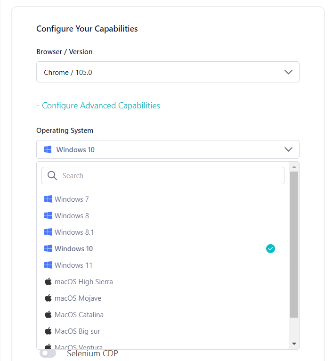Click the Windows logo in the selected OS field
Image resolution: width=333 pixels, height=361 pixels.
point(48,150)
